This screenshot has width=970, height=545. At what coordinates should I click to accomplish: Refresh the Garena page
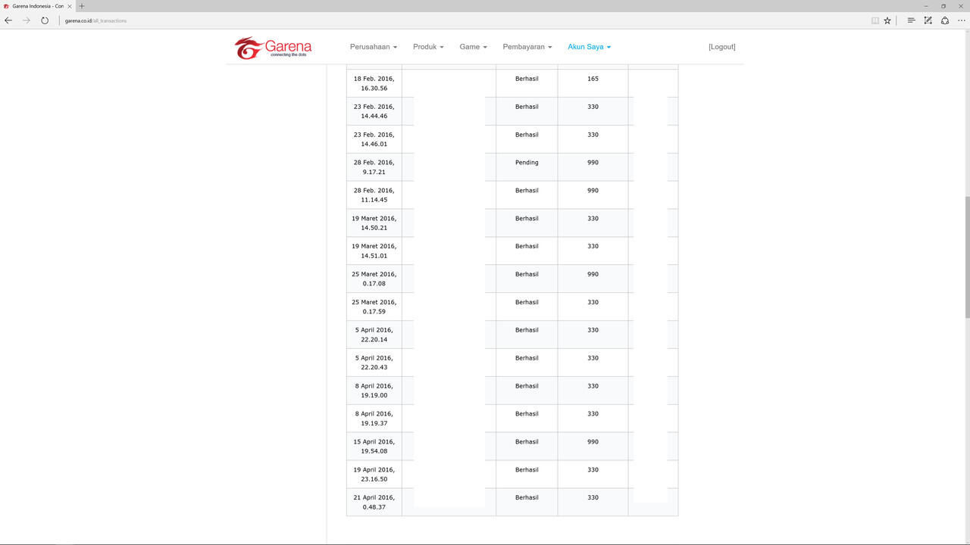pos(45,20)
